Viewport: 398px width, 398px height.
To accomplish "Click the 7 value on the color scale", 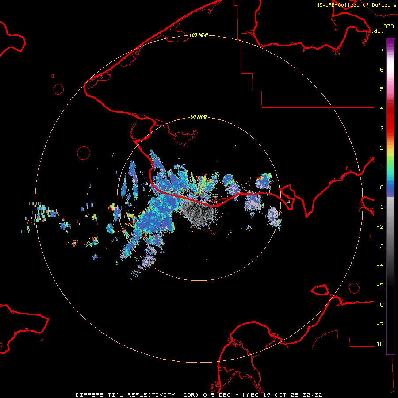I will (382, 50).
